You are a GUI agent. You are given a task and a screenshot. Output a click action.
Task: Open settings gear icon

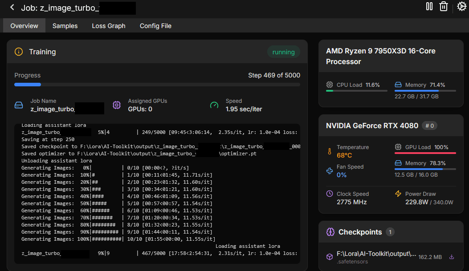coord(461,7)
